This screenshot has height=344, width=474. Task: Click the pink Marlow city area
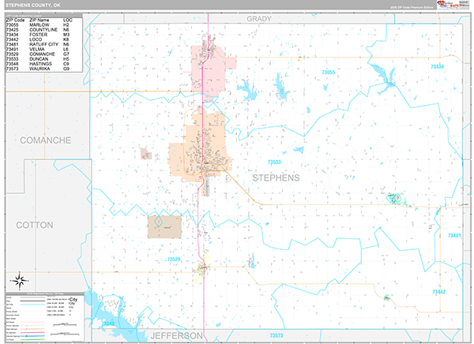(x=212, y=69)
